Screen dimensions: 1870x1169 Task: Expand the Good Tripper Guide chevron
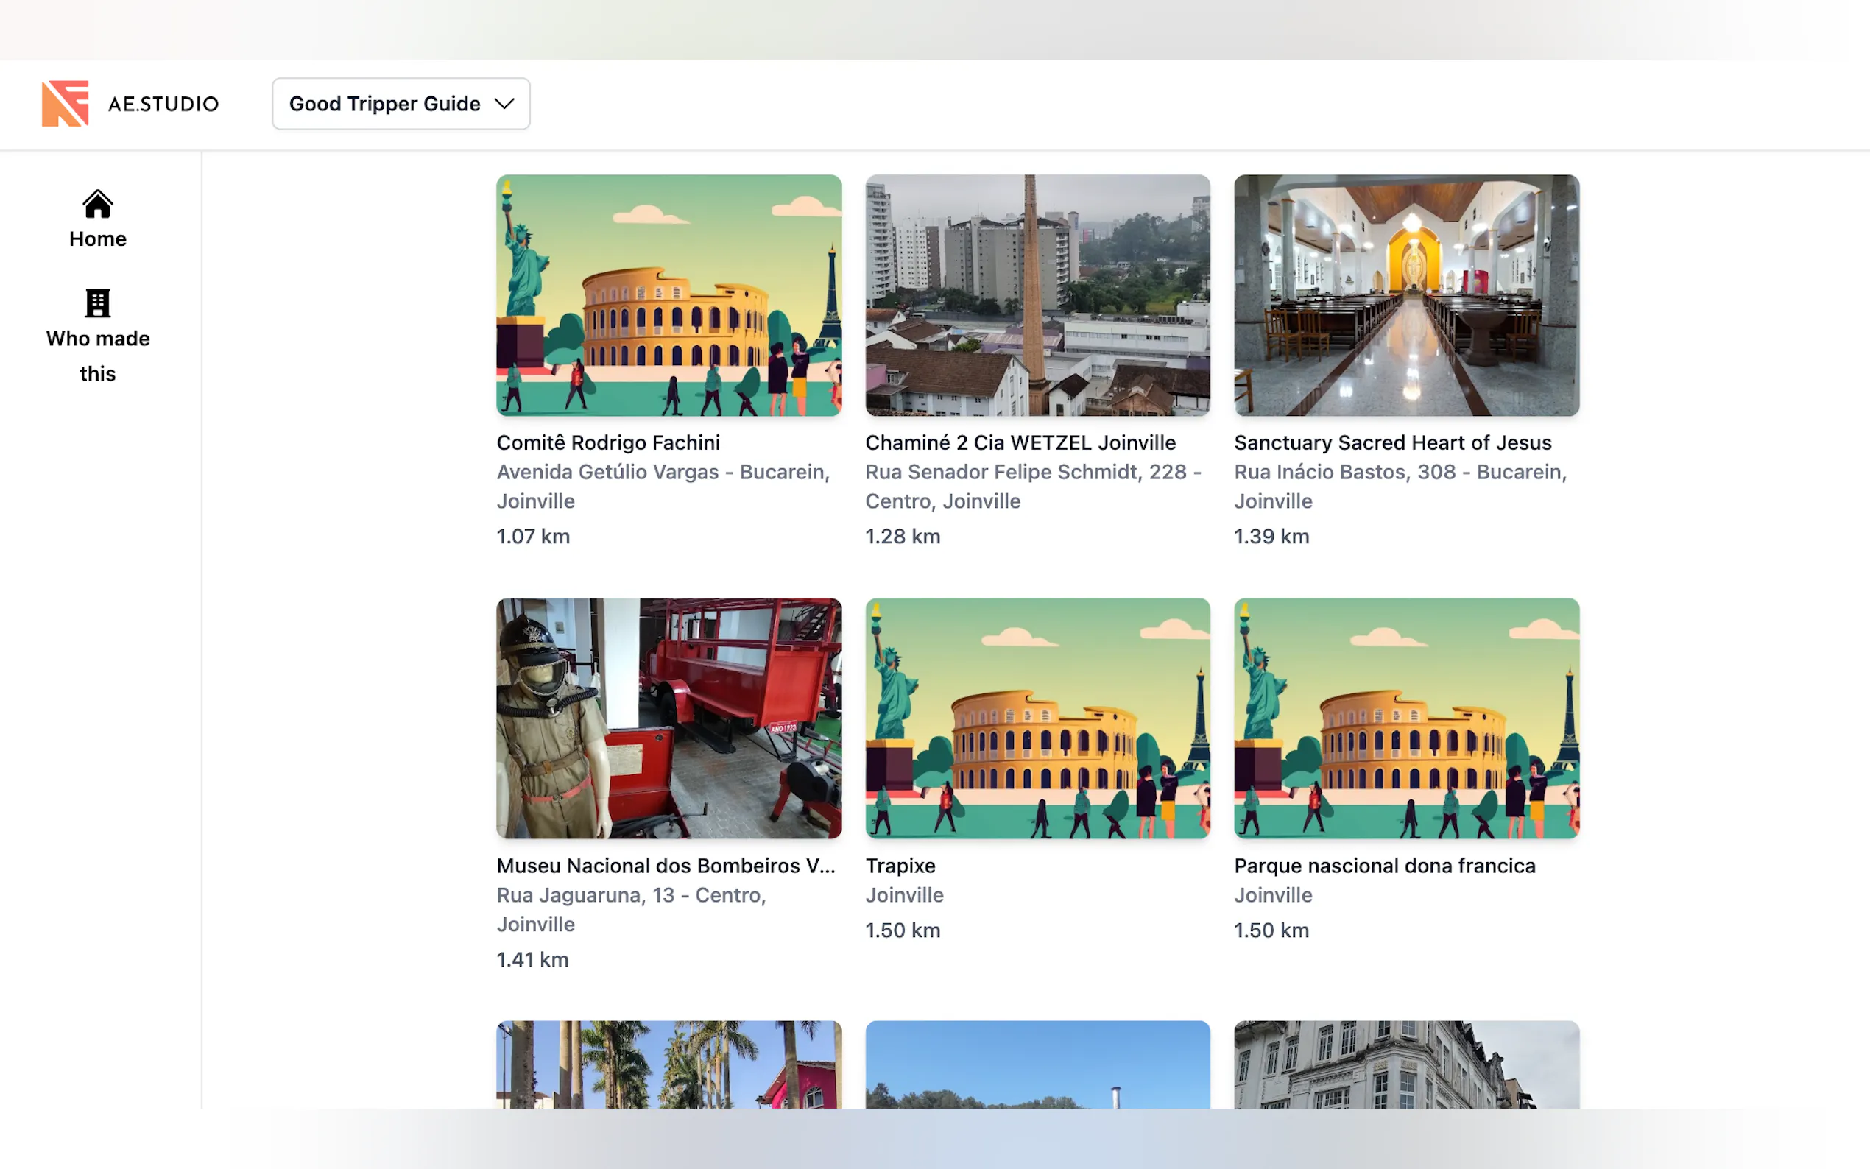click(x=504, y=104)
